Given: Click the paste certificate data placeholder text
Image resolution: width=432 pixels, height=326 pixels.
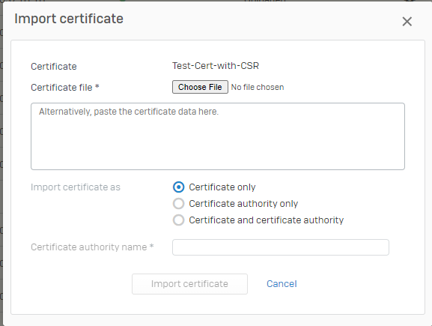Looking at the screenshot, I should click(129, 112).
